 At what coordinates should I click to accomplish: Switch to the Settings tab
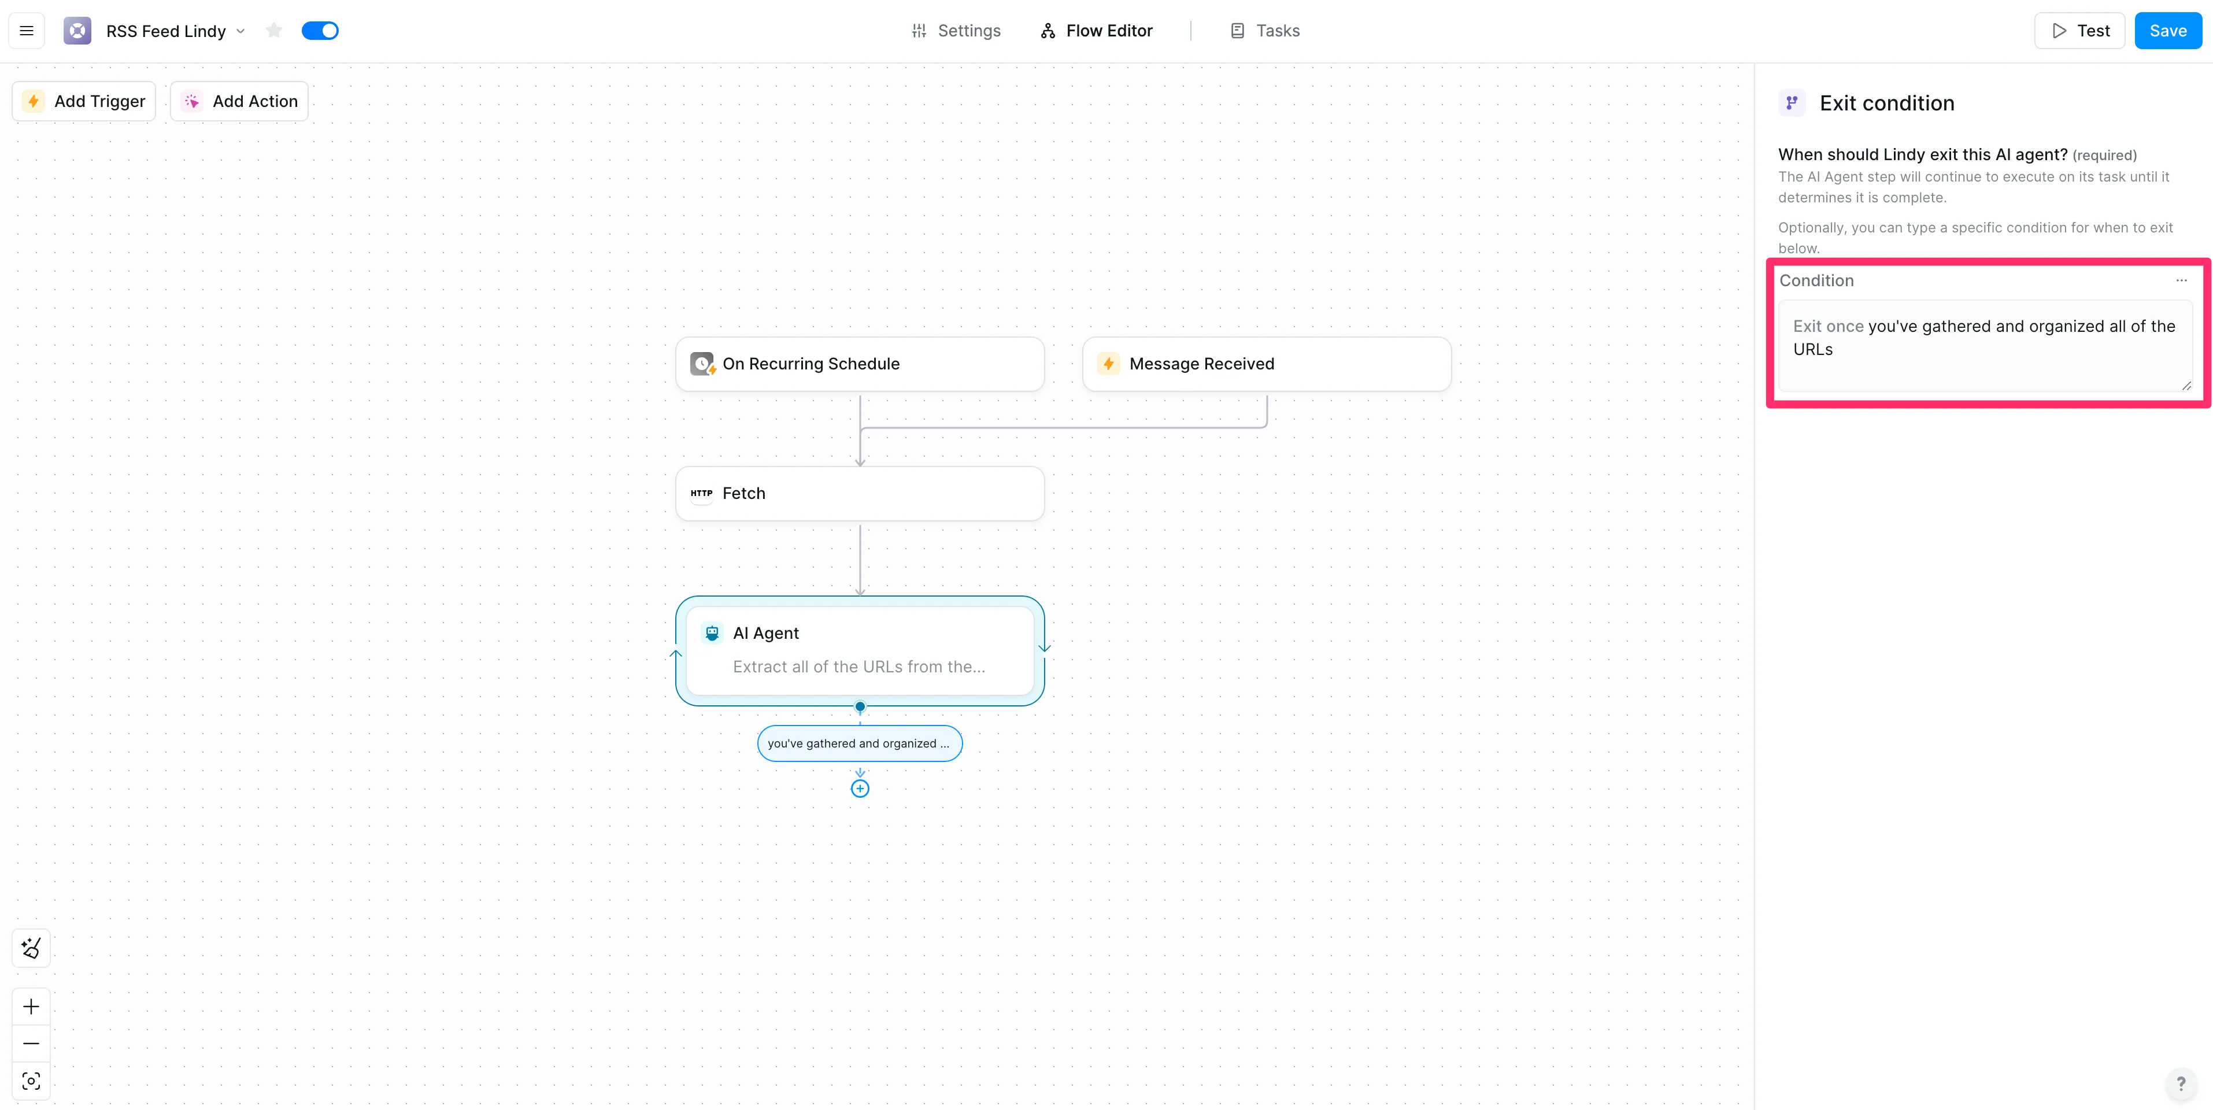click(955, 31)
